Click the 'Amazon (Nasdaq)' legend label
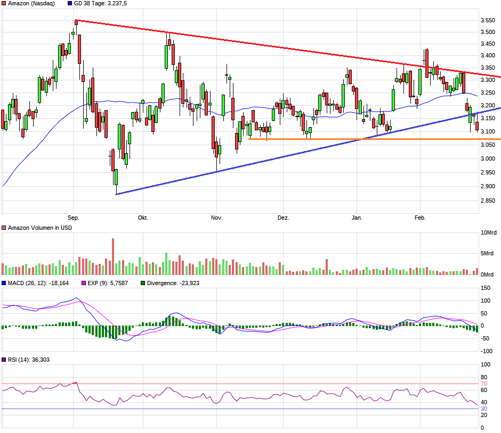The height and width of the screenshot is (433, 501). (x=31, y=4)
